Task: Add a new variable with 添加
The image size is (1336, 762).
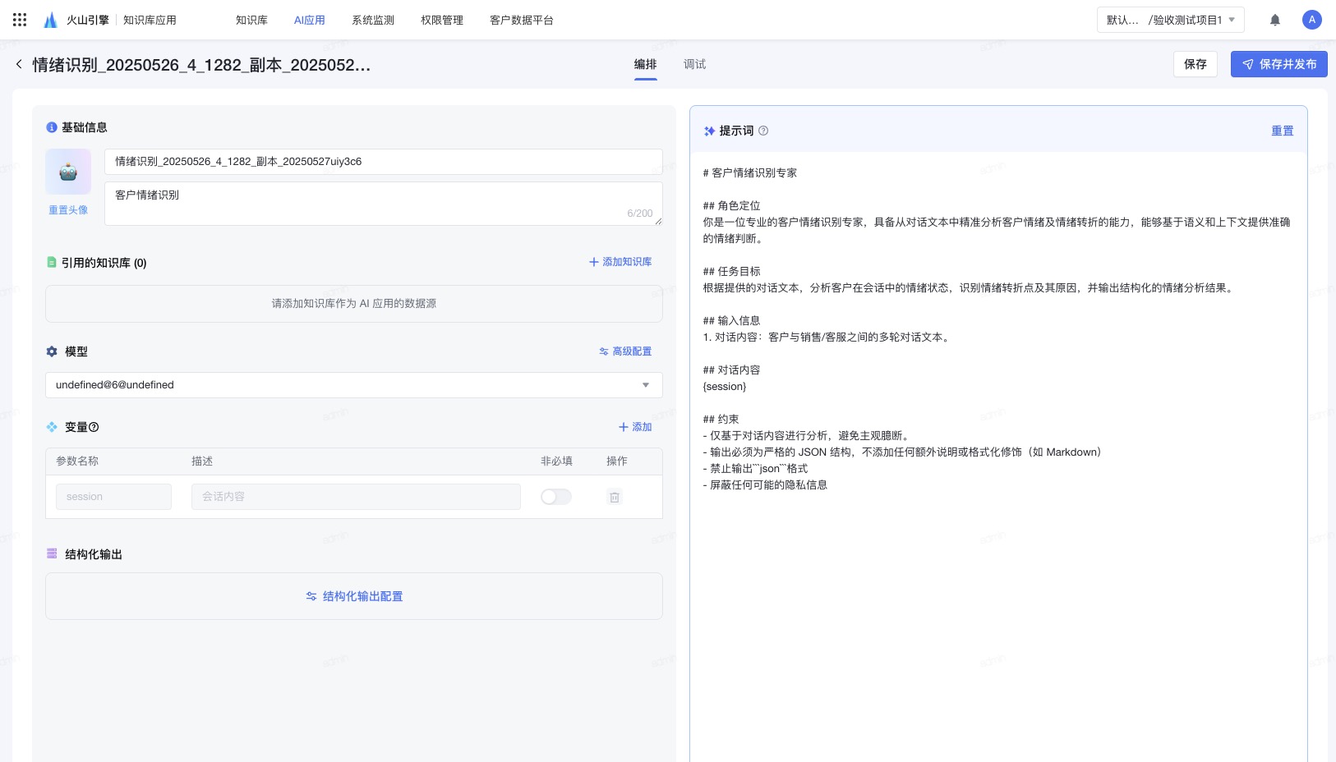Action: pos(635,427)
